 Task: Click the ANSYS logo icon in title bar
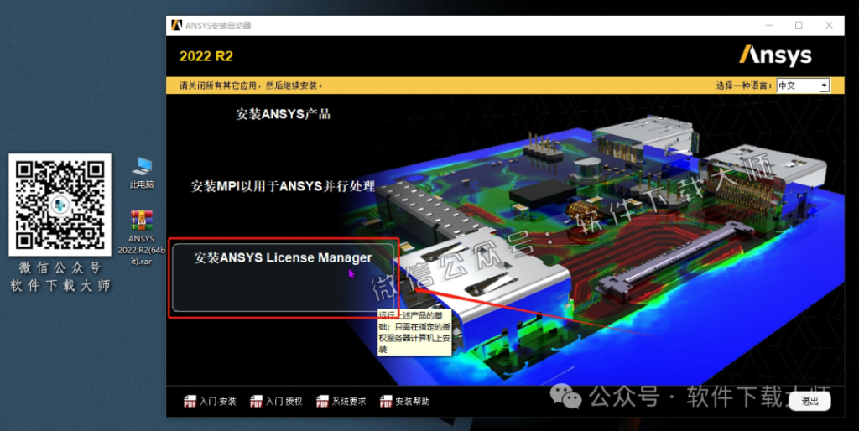pyautogui.click(x=176, y=25)
